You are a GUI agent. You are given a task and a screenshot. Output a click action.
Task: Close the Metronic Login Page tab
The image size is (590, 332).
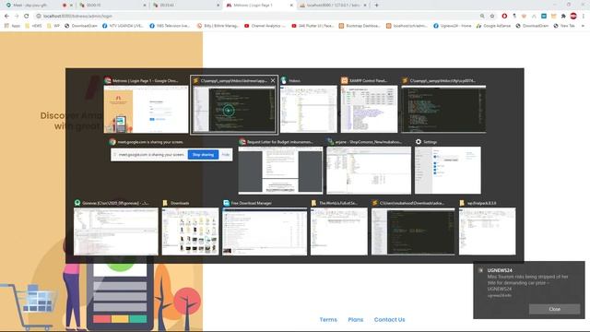tap(291, 6)
